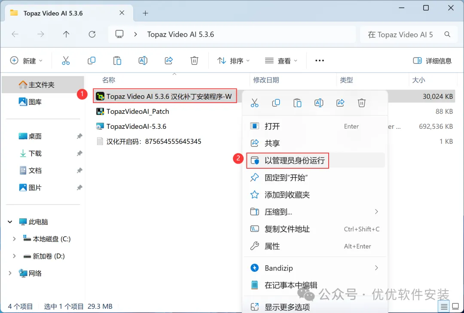464x313 pixels.
Task: Select the TopazVideoAI_Patch file
Action: 133,112
